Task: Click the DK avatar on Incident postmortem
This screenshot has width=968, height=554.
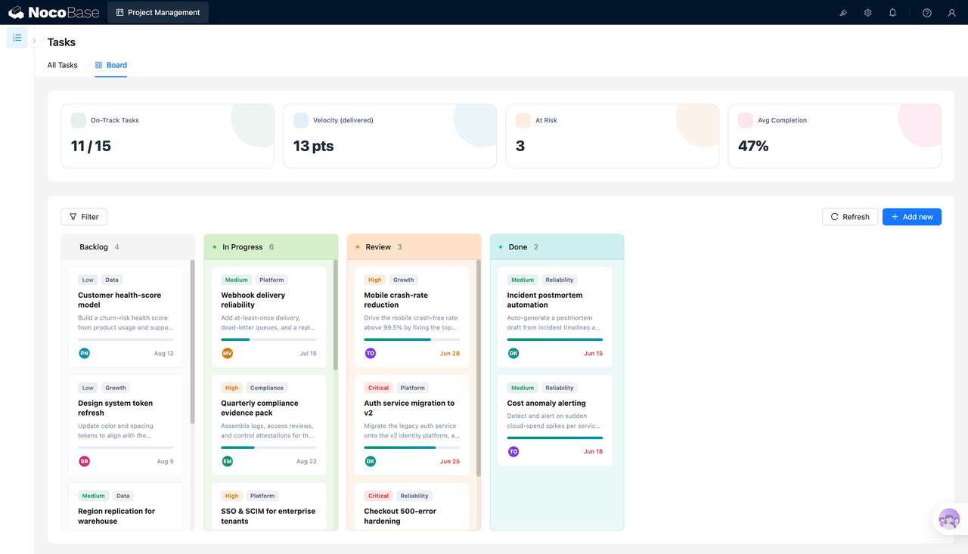Action: point(513,353)
